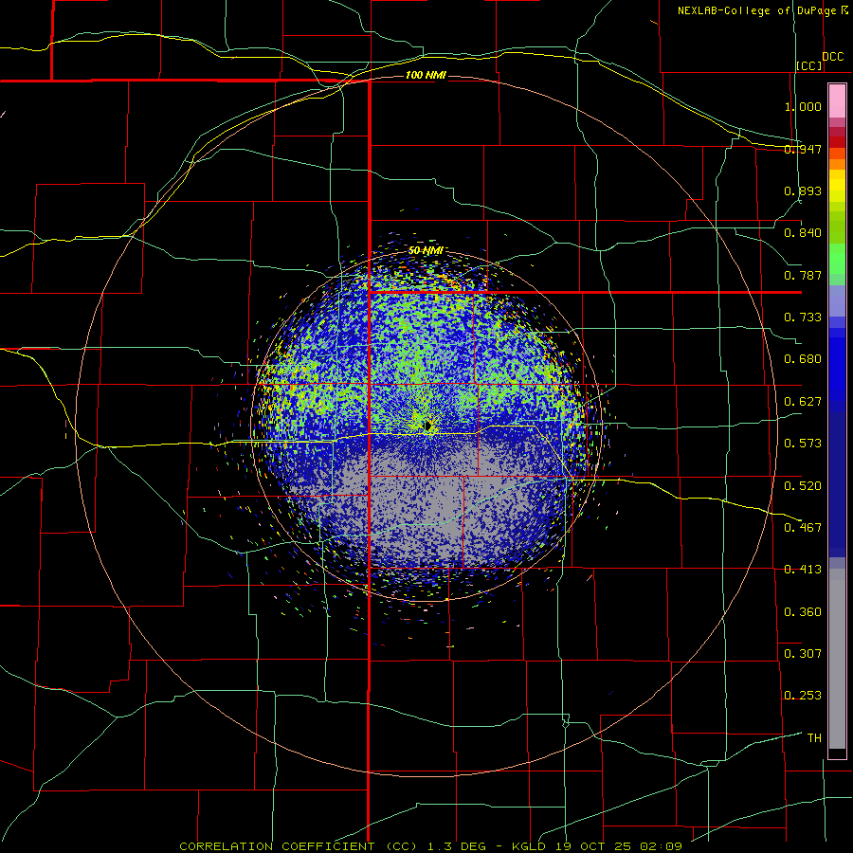This screenshot has height=853, width=853.
Task: Click the 0.360 color scale value
Action: (x=803, y=612)
